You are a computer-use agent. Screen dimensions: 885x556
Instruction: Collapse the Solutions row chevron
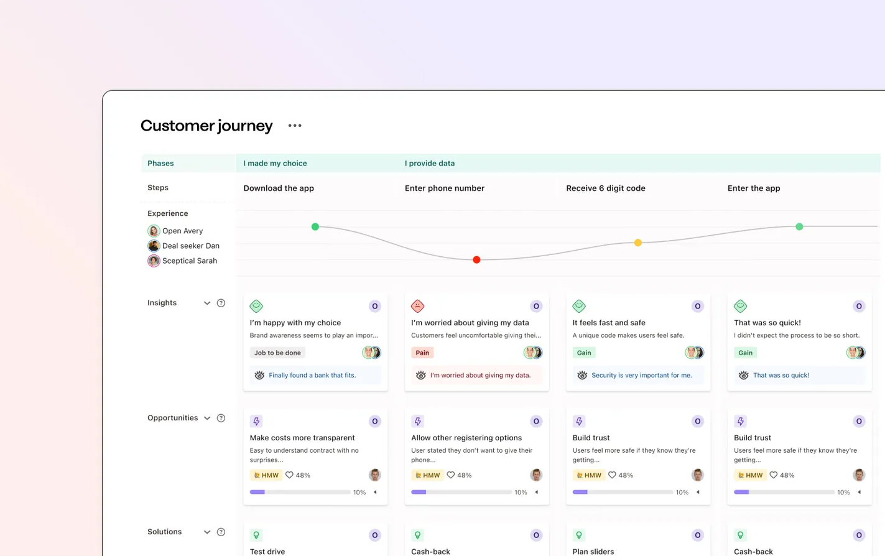[207, 532]
